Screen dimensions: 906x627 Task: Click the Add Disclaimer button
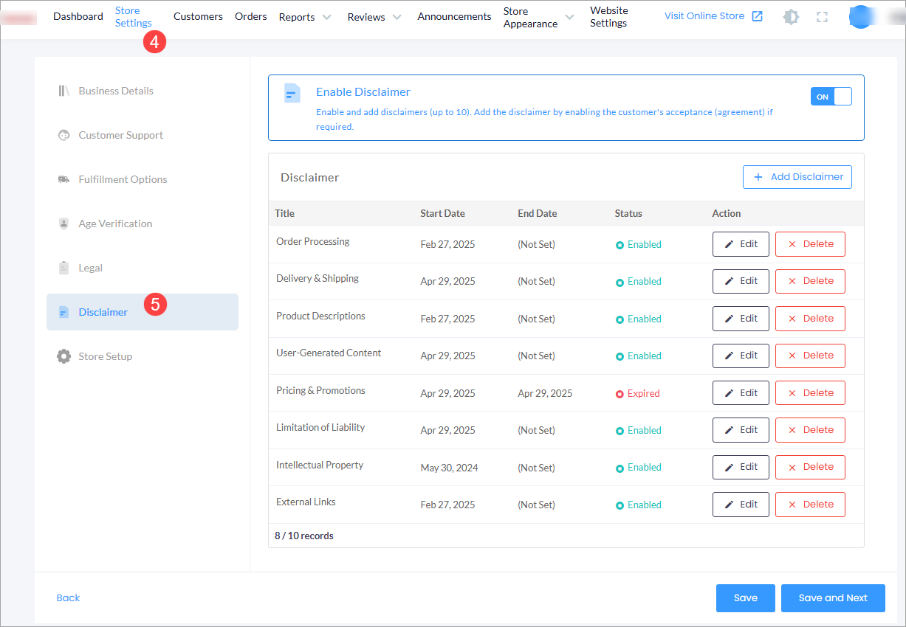pyautogui.click(x=797, y=177)
